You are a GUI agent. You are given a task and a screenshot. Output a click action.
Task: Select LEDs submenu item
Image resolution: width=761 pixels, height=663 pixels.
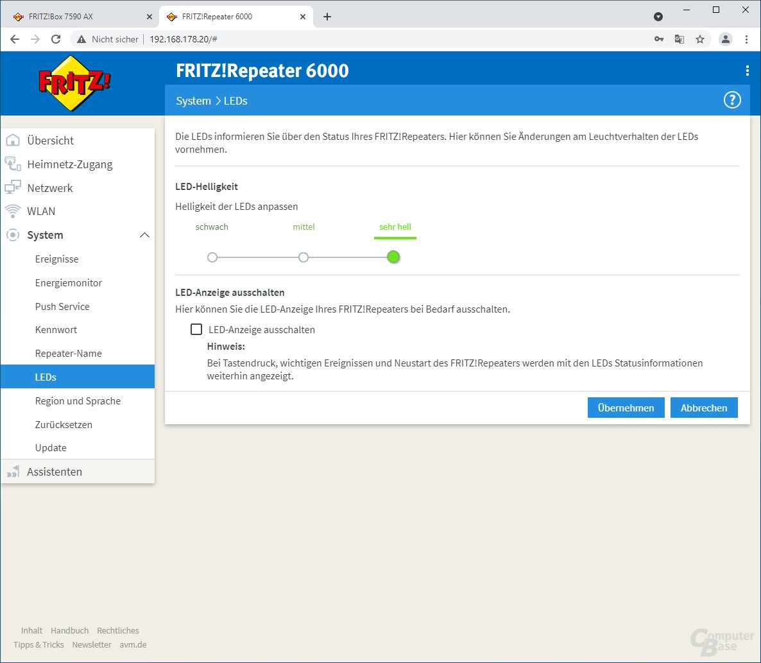pyautogui.click(x=78, y=377)
